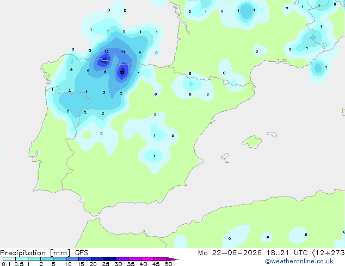The width and height of the screenshot is (345, 266).
Task: Click the '45' legend label
Action: coord(156,264)
